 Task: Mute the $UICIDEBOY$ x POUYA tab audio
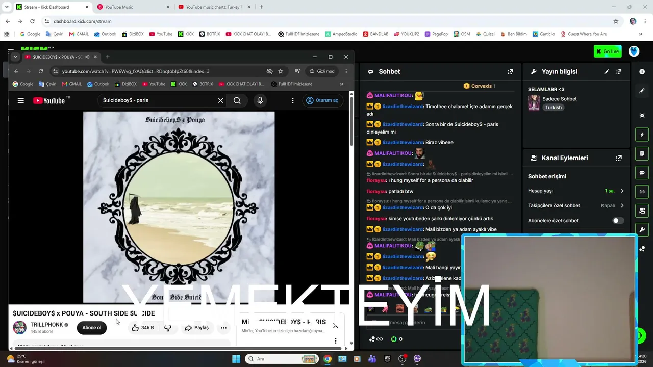coord(88,57)
